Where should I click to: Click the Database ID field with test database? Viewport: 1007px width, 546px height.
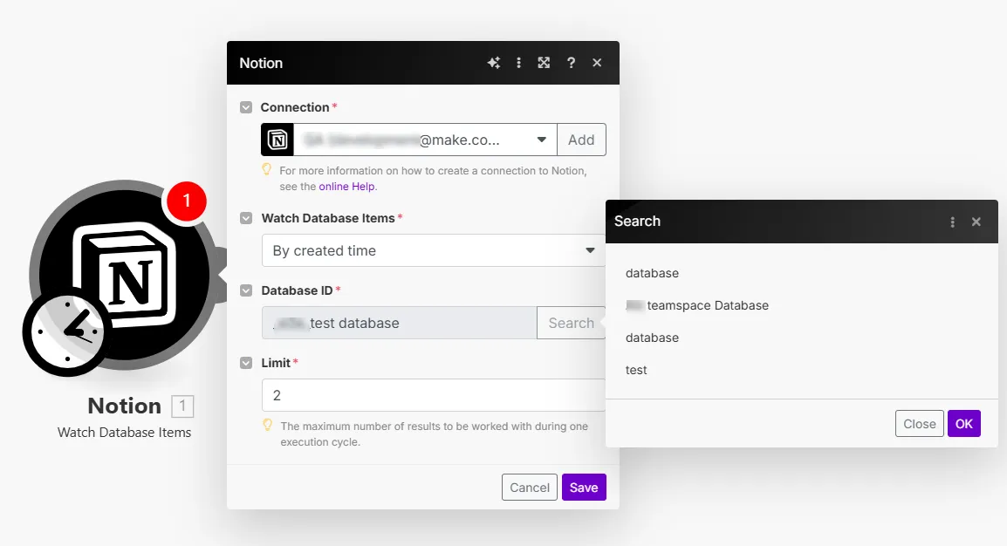(400, 324)
